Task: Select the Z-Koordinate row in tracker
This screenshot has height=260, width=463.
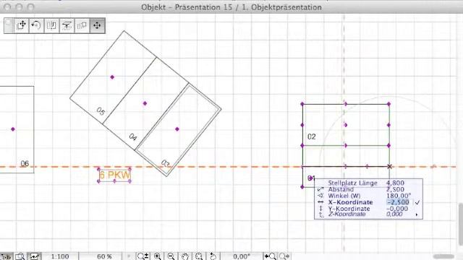Action: point(368,214)
